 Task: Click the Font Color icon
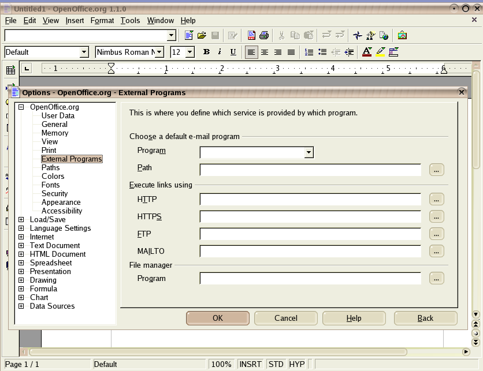(x=366, y=53)
